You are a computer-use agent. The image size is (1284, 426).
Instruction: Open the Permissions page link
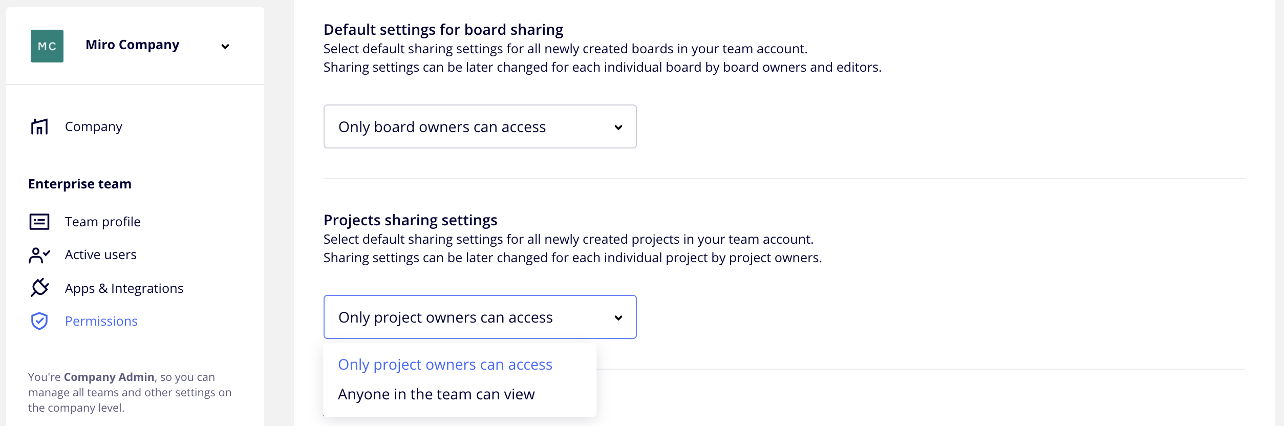pyautogui.click(x=101, y=321)
